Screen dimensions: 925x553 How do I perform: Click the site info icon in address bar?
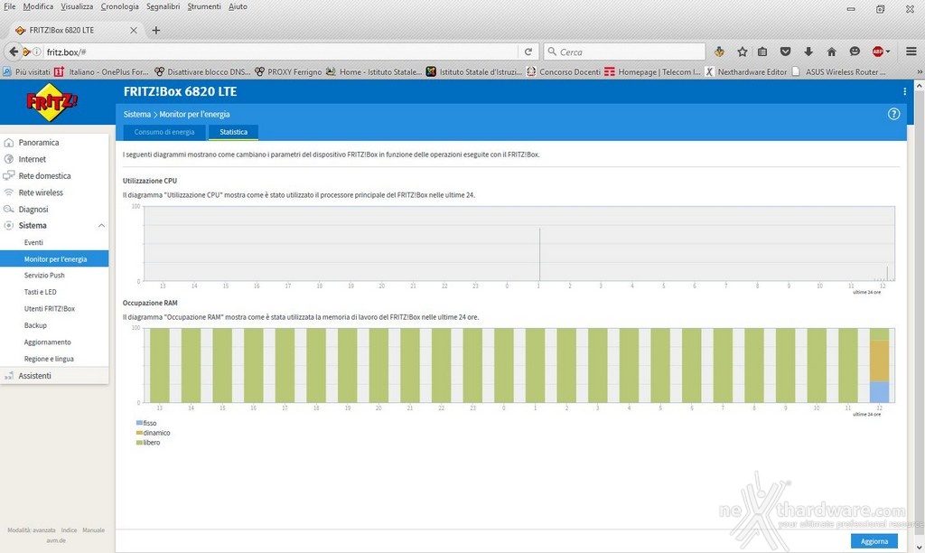tap(36, 52)
